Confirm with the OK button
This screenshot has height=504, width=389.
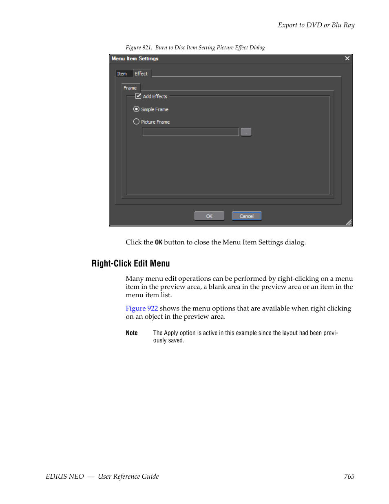(x=209, y=216)
